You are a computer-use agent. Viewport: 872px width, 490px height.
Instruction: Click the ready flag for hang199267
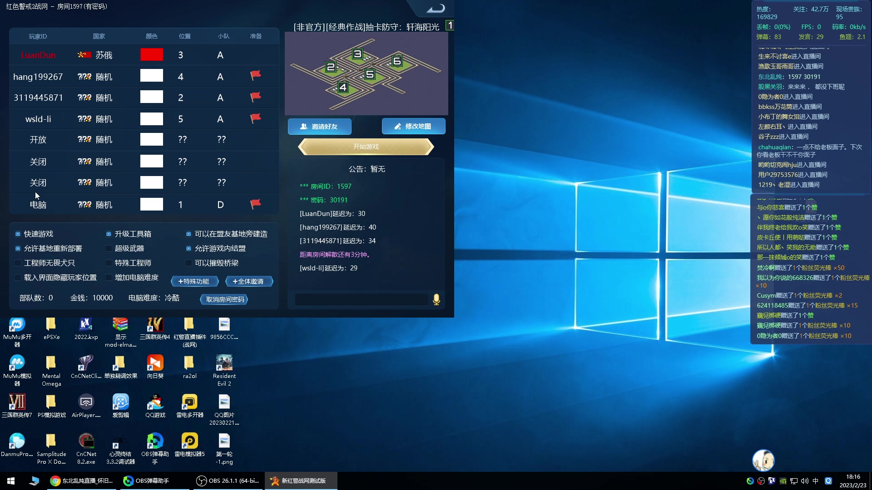(256, 75)
